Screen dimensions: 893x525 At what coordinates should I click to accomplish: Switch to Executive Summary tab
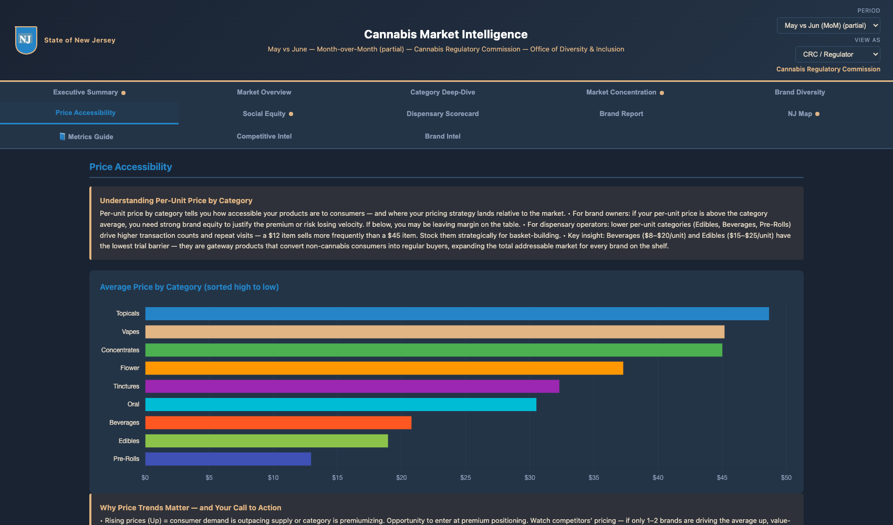(89, 92)
